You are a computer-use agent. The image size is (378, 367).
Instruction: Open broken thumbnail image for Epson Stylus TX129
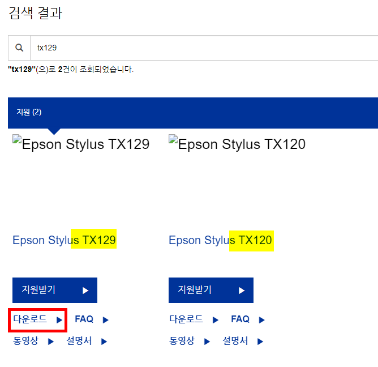81,144
